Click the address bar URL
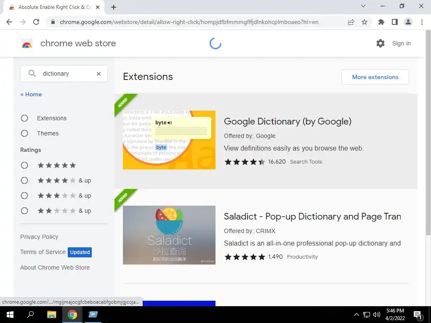The height and width of the screenshot is (323, 431). click(189, 22)
